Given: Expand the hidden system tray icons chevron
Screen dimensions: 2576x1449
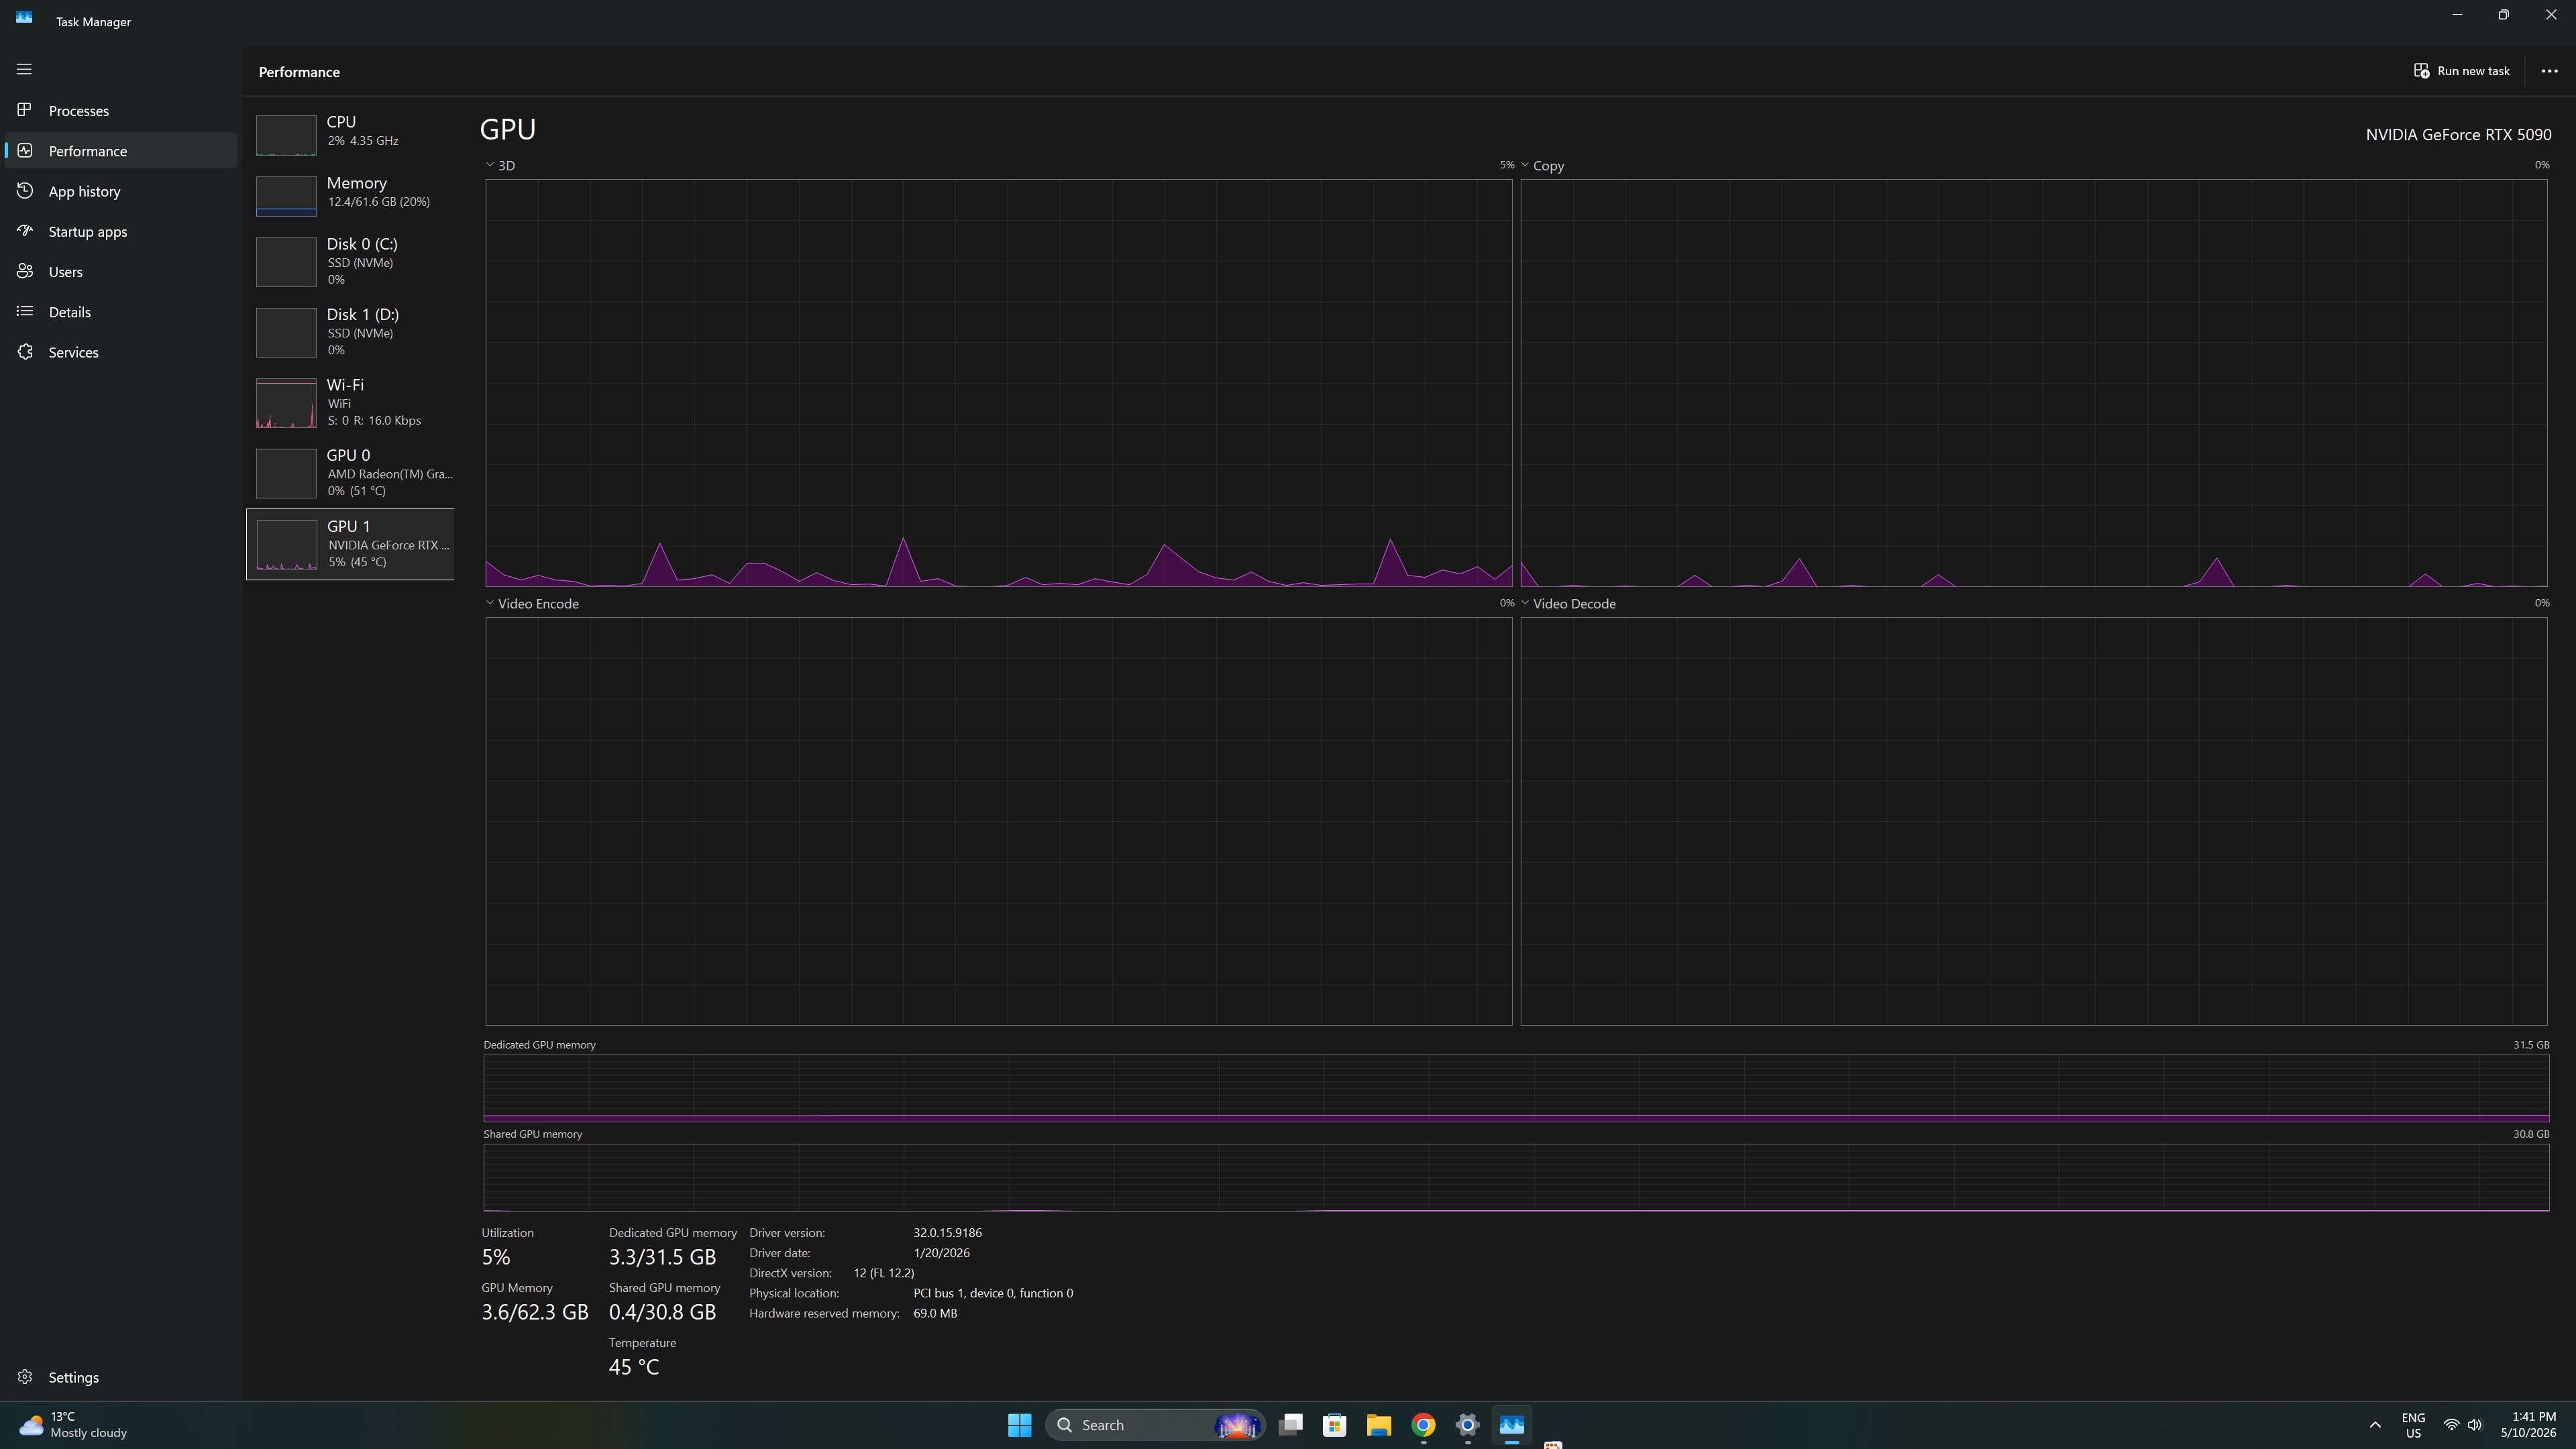Looking at the screenshot, I should coord(2375,1425).
